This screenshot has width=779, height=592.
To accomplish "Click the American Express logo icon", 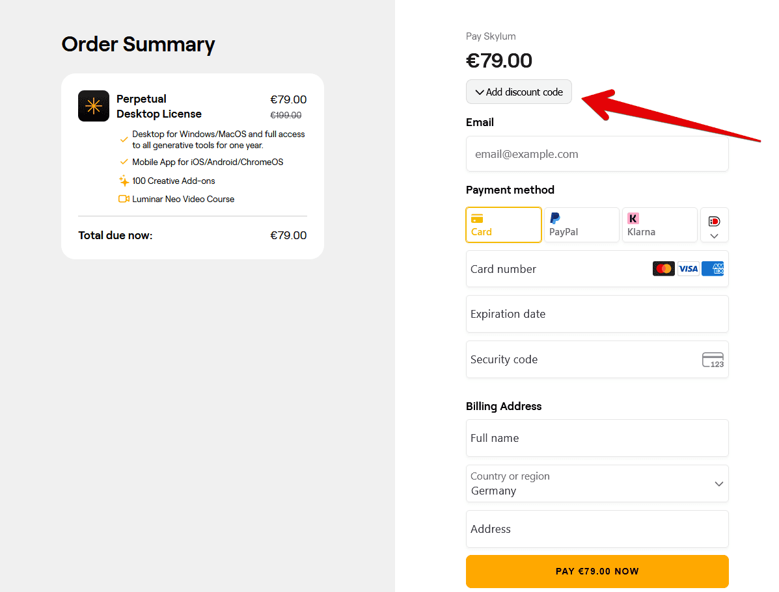I will pos(713,268).
